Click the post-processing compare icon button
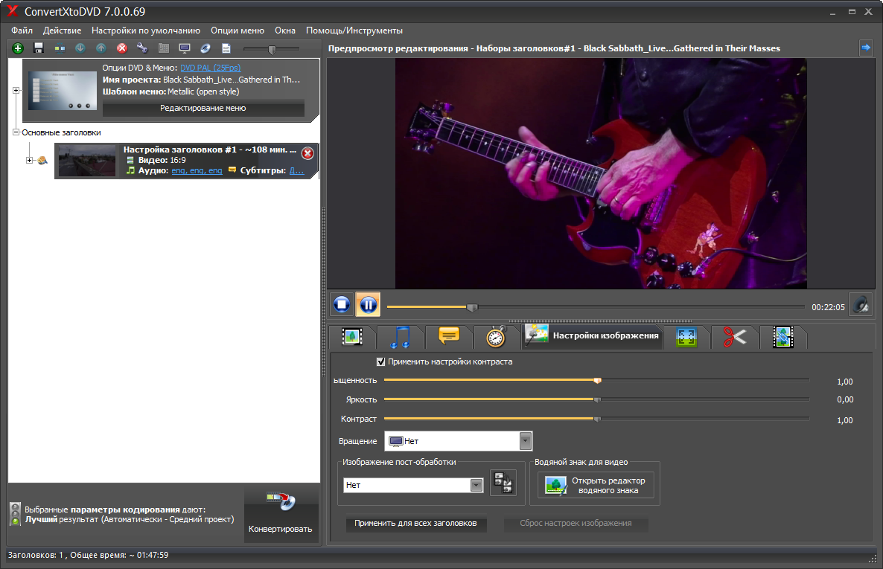883x569 pixels. 503,483
